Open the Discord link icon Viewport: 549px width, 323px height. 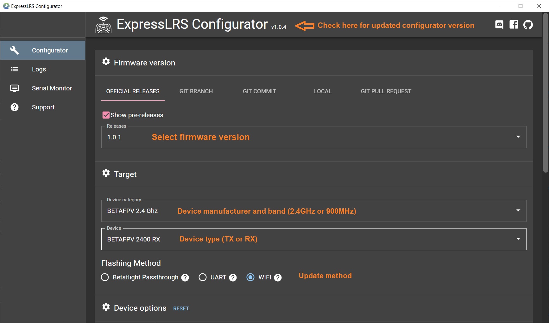coord(499,25)
